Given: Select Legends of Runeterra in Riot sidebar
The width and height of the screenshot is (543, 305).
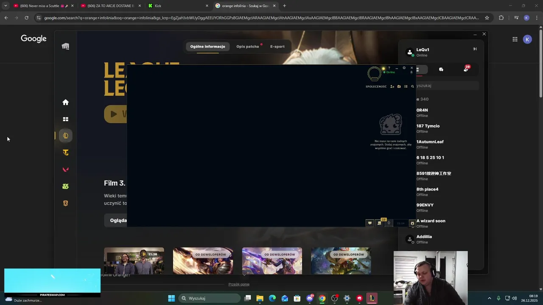Looking at the screenshot, I should pos(65,203).
